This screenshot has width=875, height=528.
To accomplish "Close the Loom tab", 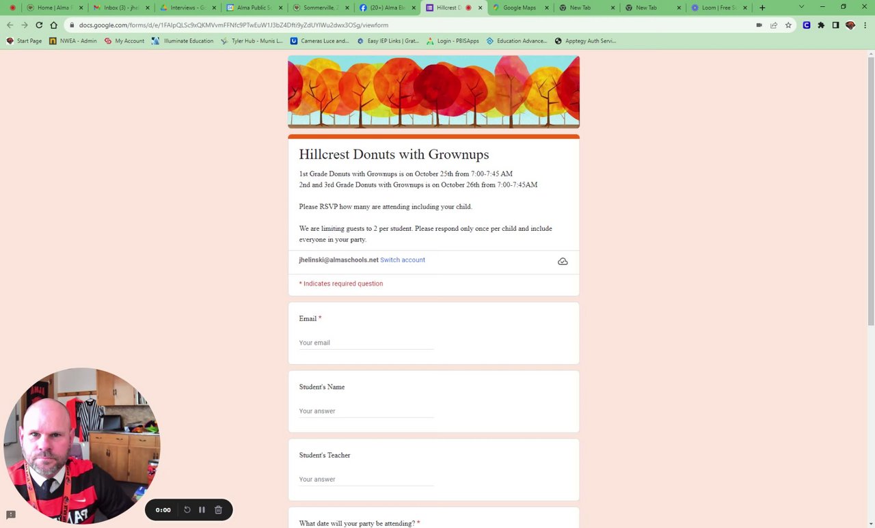I will pos(745,8).
